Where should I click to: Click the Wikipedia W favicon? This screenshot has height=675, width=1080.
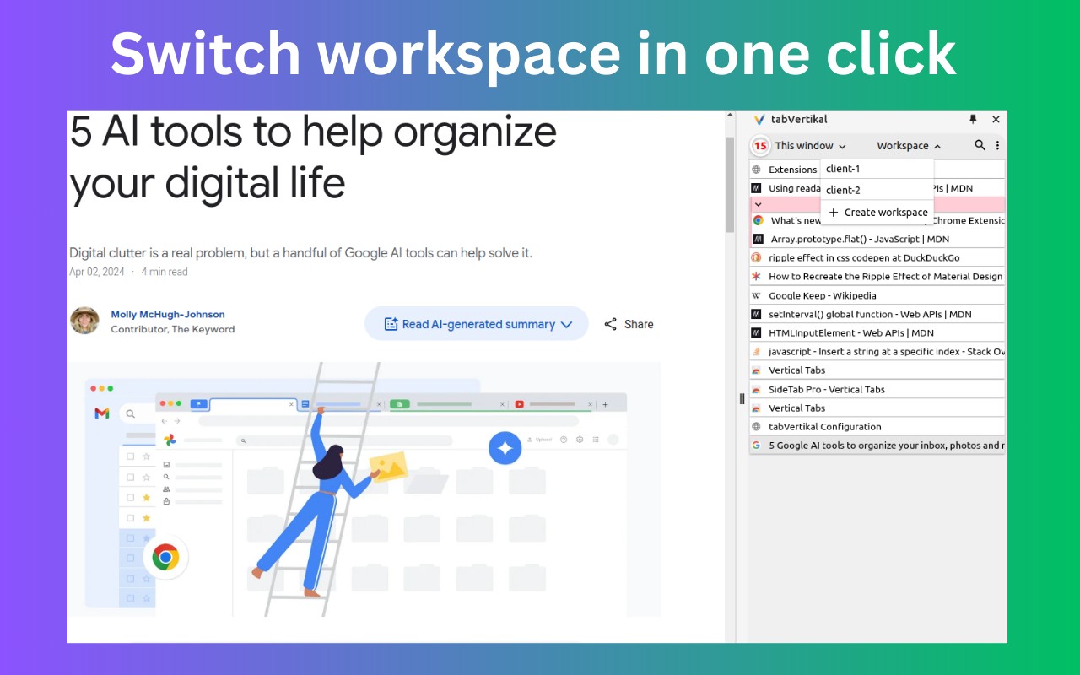point(757,295)
